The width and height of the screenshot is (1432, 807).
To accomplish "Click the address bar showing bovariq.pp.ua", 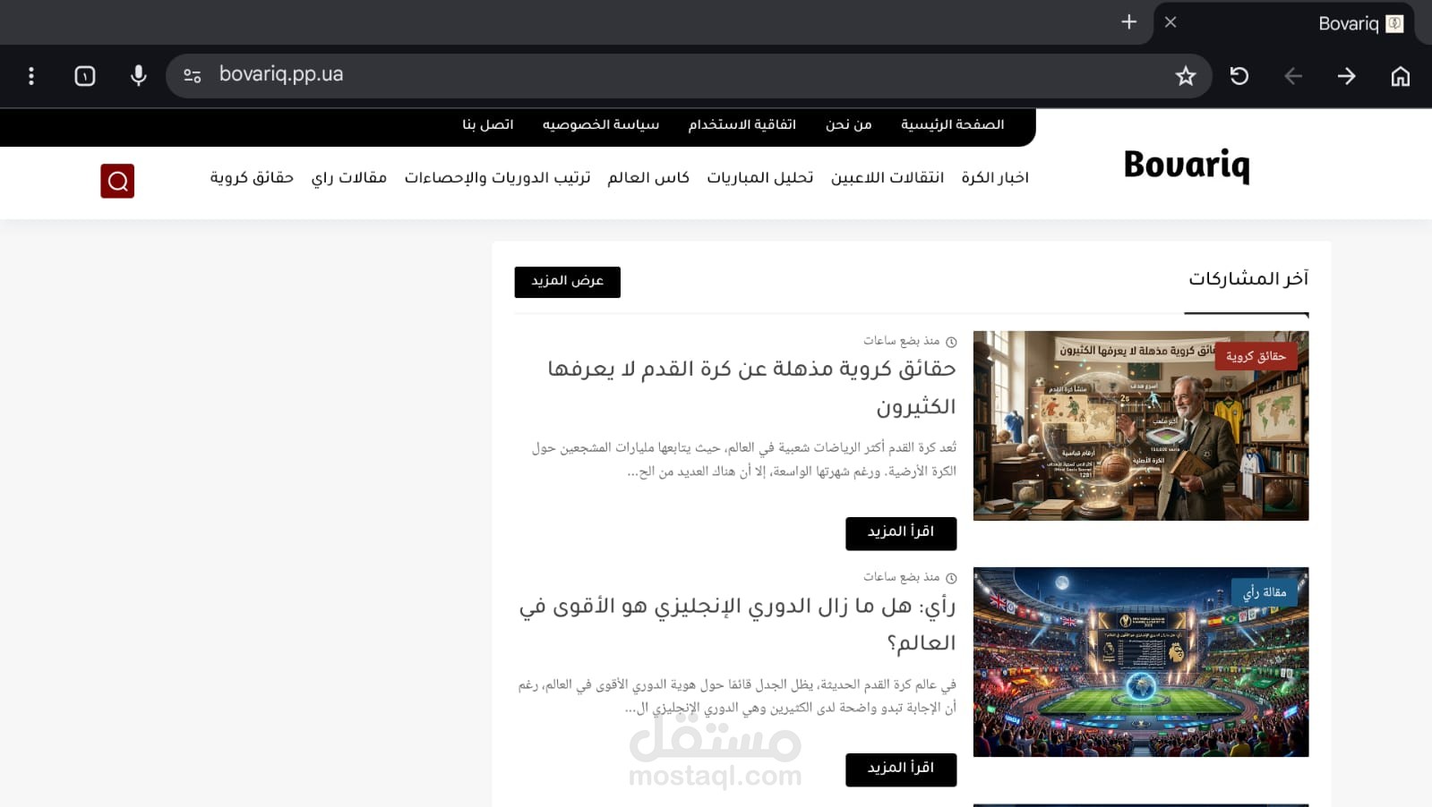I will click(x=688, y=75).
